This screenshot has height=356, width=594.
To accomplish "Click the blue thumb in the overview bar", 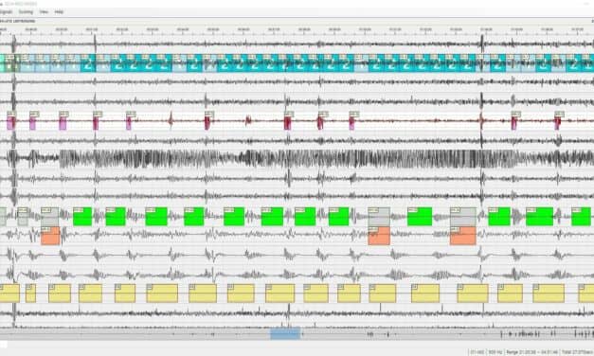I will click(285, 333).
